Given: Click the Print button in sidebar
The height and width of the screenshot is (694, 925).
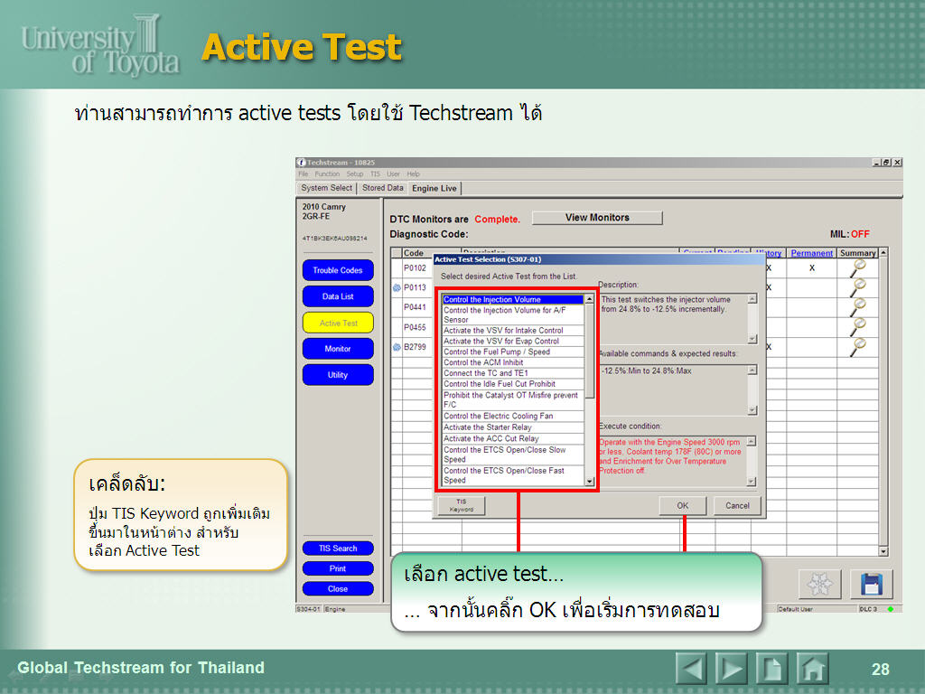Looking at the screenshot, I should (338, 568).
